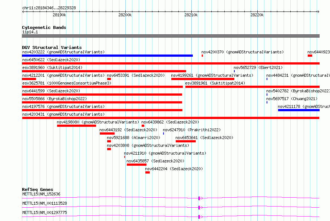330x221 pixels.
Task: Click the blue nsv4203222 variant bar
Action: pos(107,56)
